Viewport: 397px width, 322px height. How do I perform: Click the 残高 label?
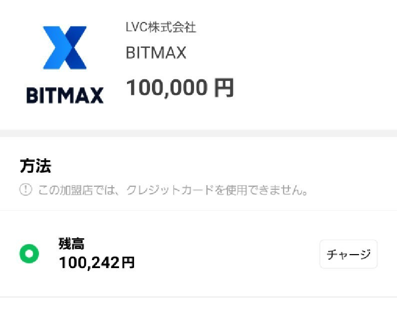point(71,244)
